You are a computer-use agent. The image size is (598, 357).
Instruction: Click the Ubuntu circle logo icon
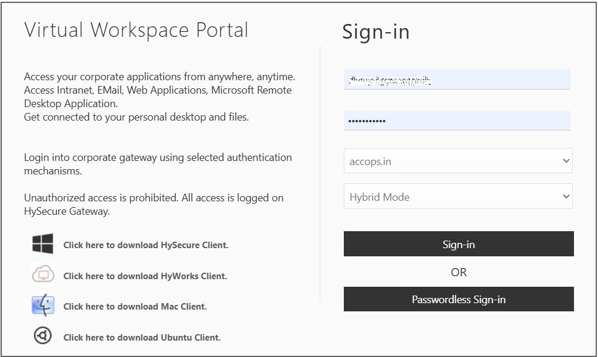pyautogui.click(x=43, y=336)
